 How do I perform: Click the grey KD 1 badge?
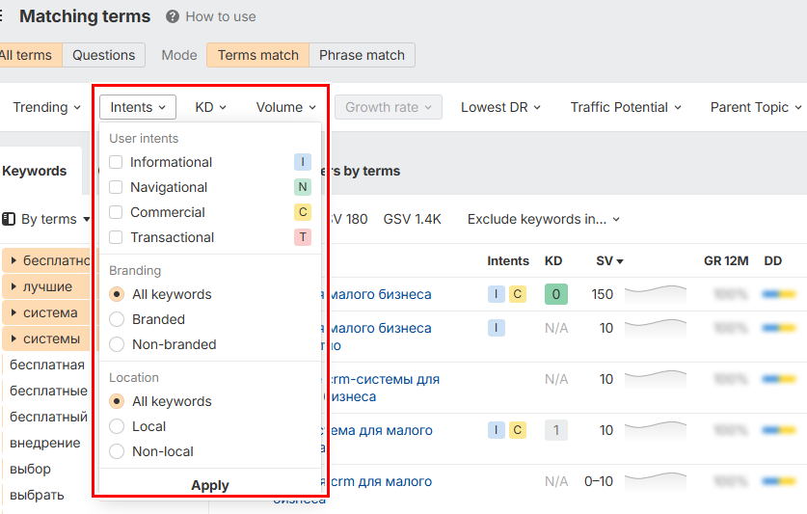556,430
